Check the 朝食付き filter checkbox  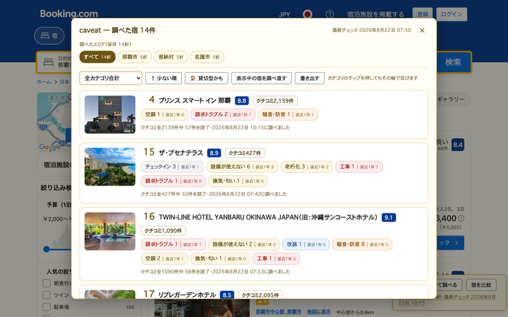[x=46, y=284]
